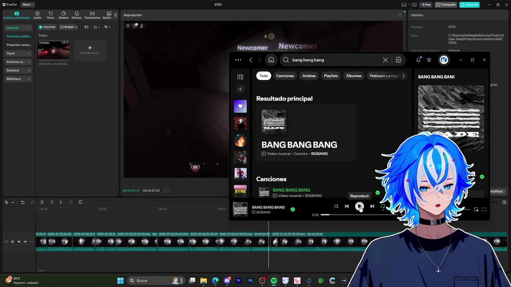Expand the Archivos m... sidebar section
Image resolution: width=511 pixels, height=287 pixels.
18,62
